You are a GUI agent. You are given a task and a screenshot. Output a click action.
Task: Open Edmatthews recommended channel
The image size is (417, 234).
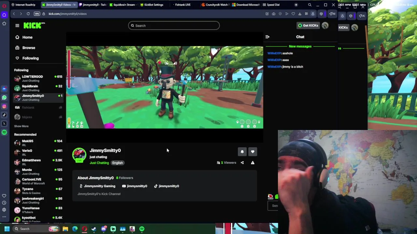click(x=38, y=162)
